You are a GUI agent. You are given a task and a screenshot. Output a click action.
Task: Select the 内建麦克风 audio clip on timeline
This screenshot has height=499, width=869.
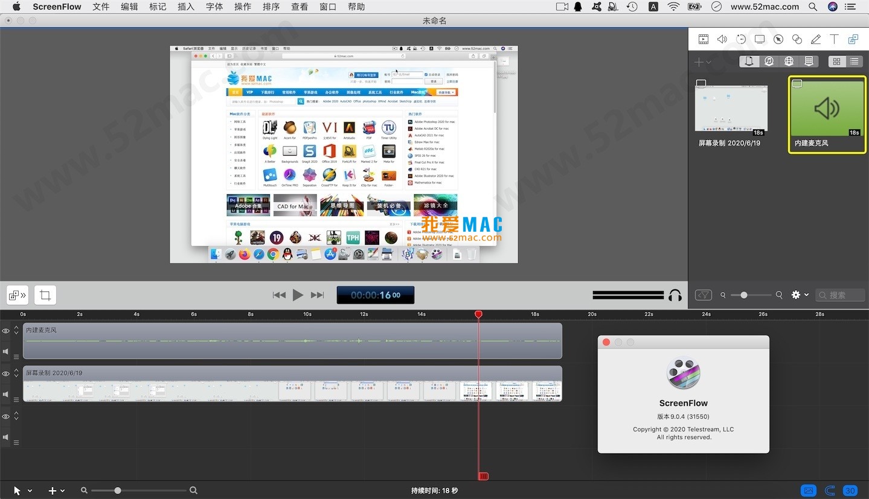(292, 341)
